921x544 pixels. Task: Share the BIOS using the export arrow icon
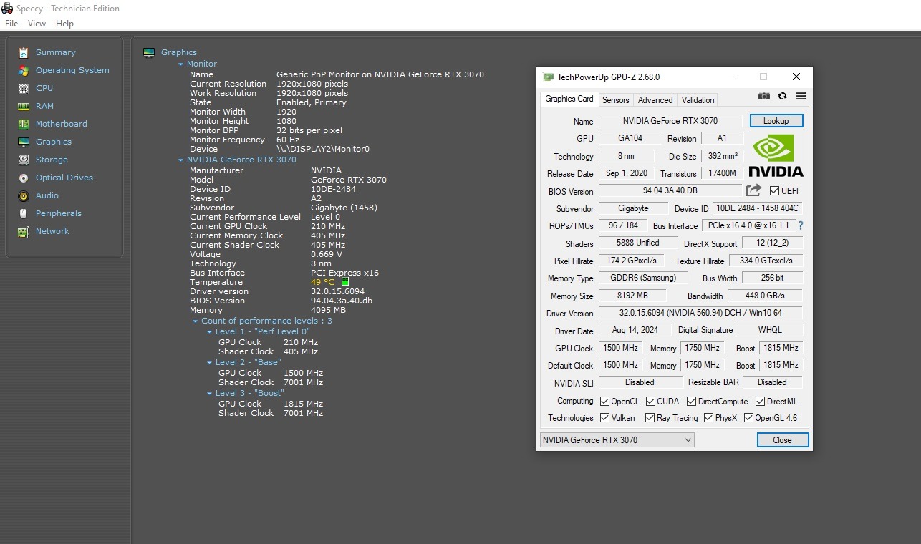[753, 190]
